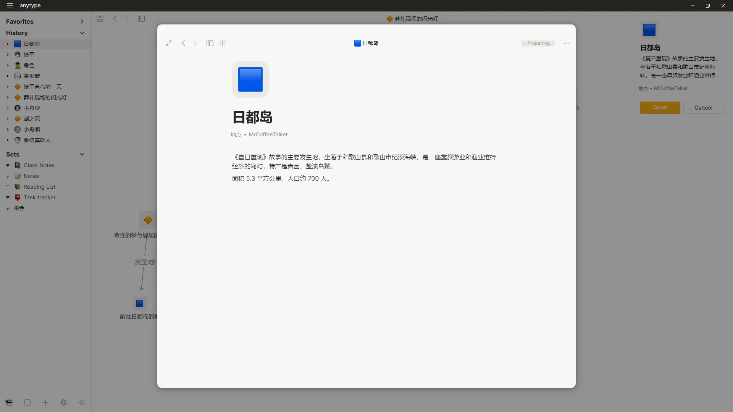The image size is (733, 412).
Task: Collapse the sidebar with double-chevron icon
Action: pyautogui.click(x=82, y=402)
